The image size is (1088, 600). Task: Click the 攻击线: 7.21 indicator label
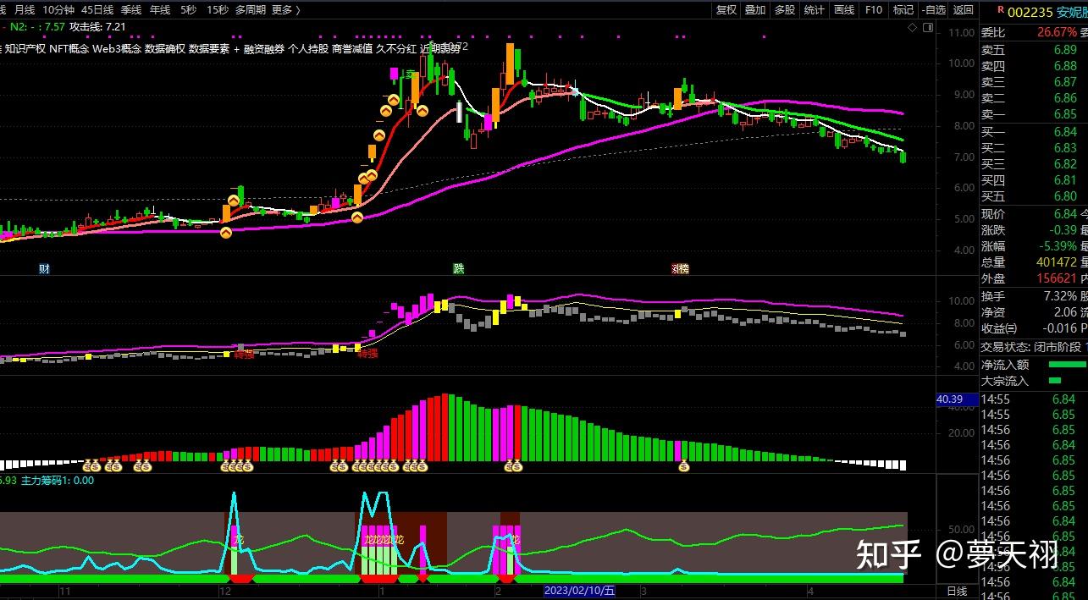[x=97, y=27]
